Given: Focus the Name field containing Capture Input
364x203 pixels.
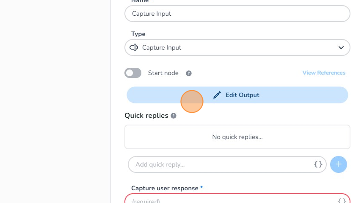Looking at the screenshot, I should [237, 14].
